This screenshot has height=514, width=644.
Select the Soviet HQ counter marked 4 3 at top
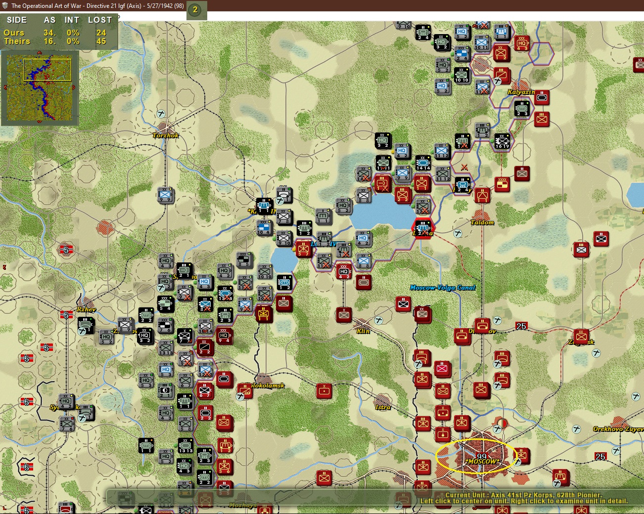522,43
